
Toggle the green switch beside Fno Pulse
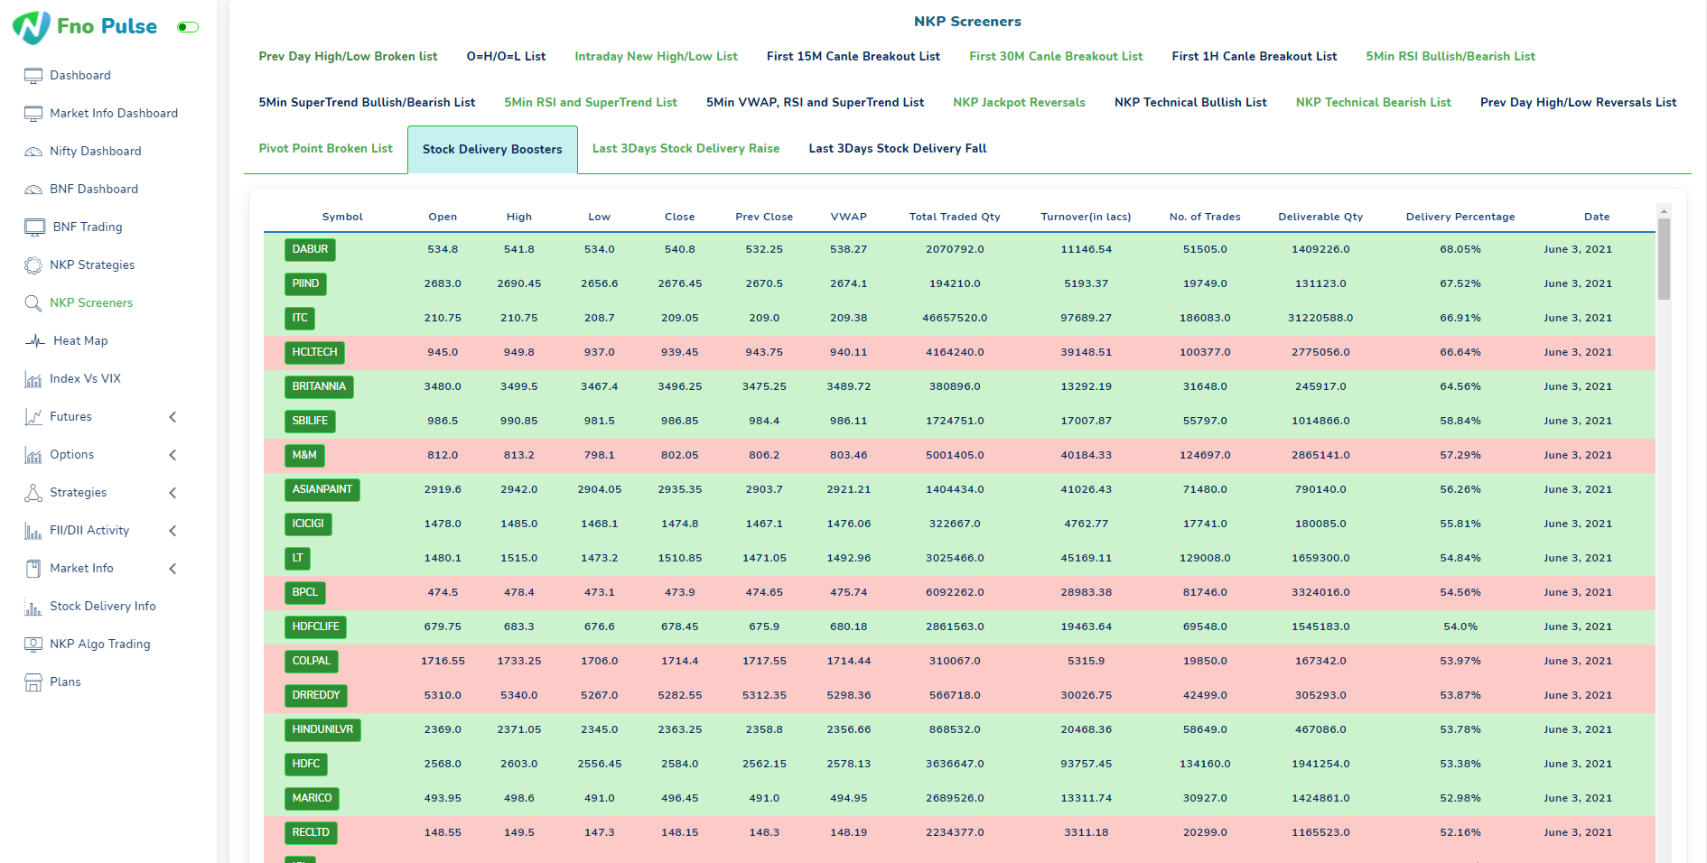click(188, 27)
